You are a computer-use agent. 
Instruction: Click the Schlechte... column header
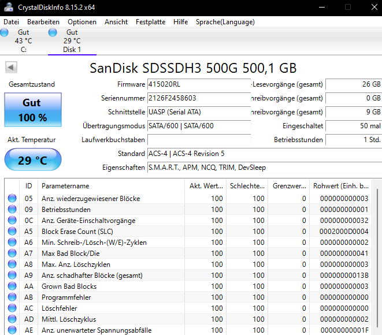(247, 186)
